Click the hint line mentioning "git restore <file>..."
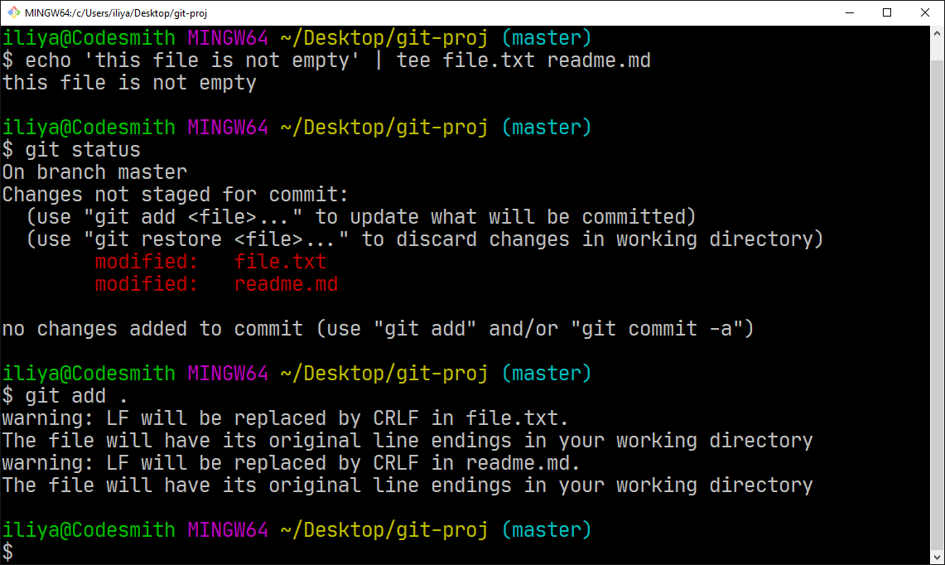Viewport: 945px width, 565px height. [425, 239]
